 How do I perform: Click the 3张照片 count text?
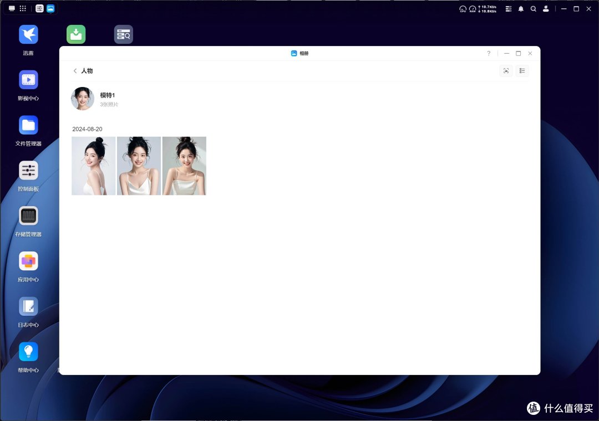click(x=109, y=104)
